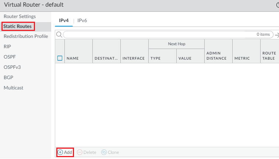This screenshot has height=159, width=279.
Task: Select Static Routes in sidebar
Action: pyautogui.click(x=18, y=26)
